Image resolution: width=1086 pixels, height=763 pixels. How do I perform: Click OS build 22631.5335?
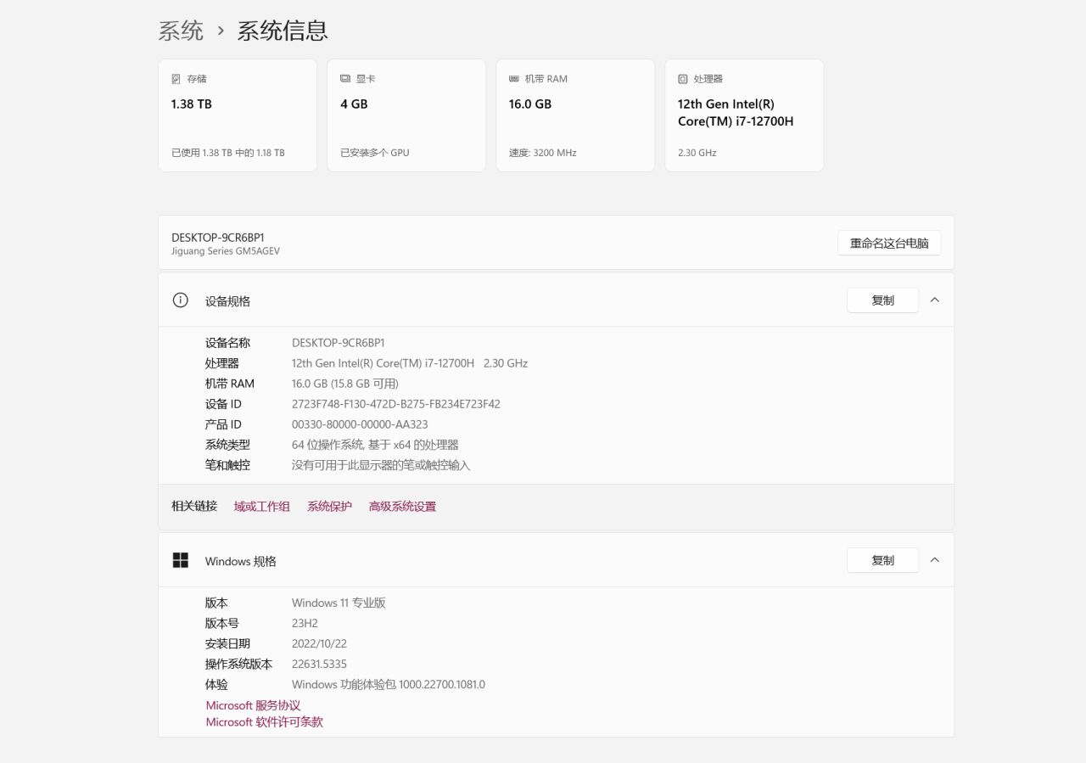319,664
